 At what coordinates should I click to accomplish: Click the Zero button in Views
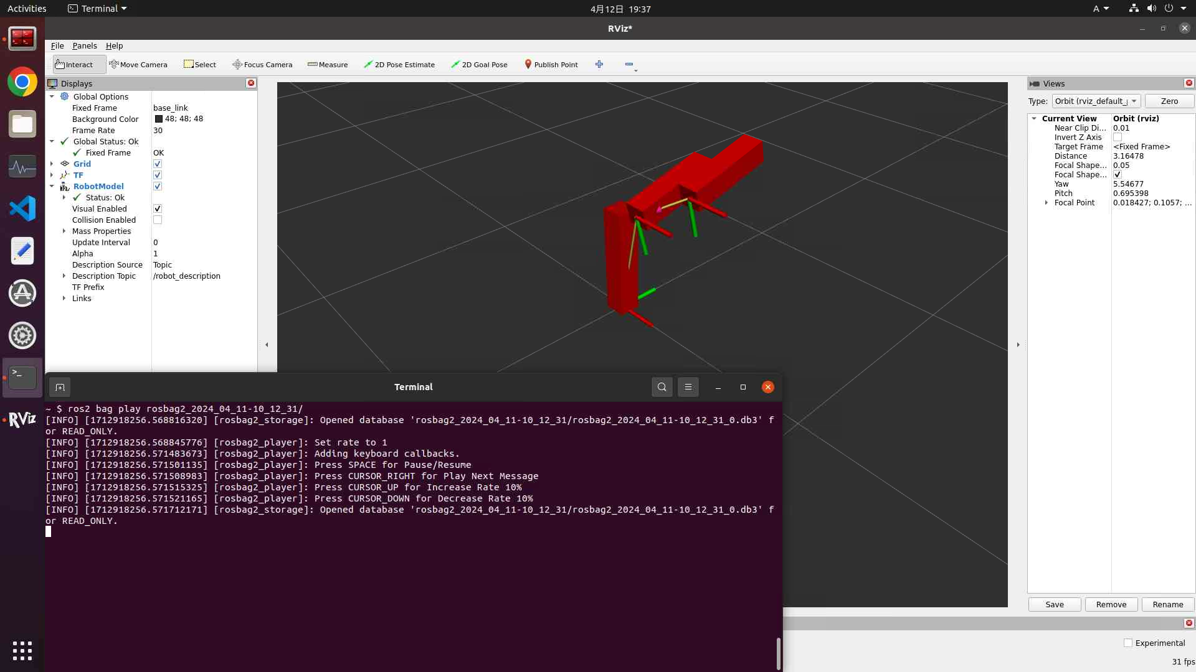(x=1169, y=101)
